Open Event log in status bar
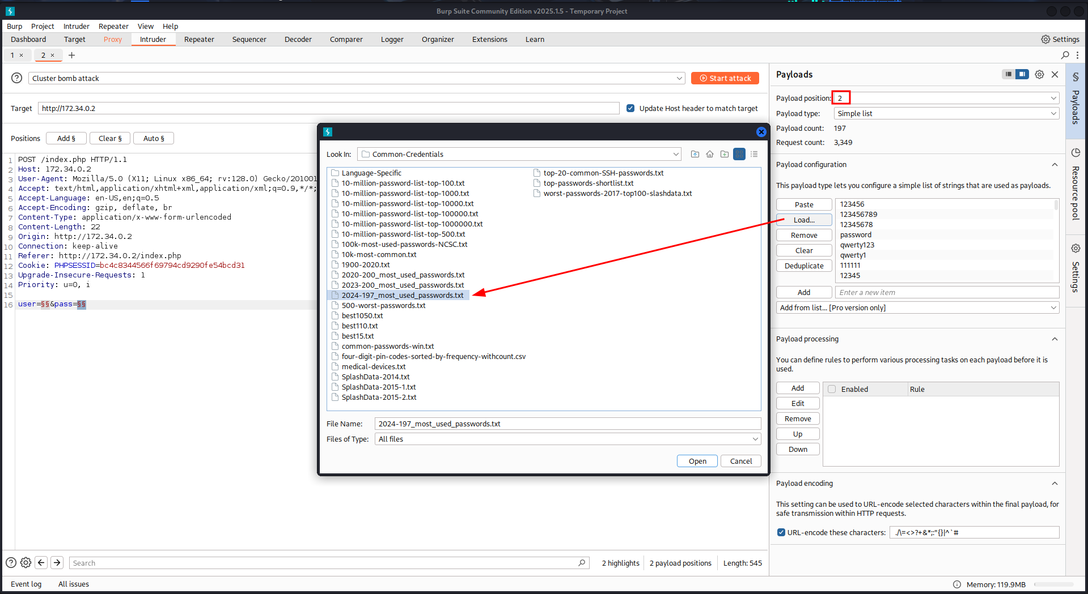 click(26, 584)
